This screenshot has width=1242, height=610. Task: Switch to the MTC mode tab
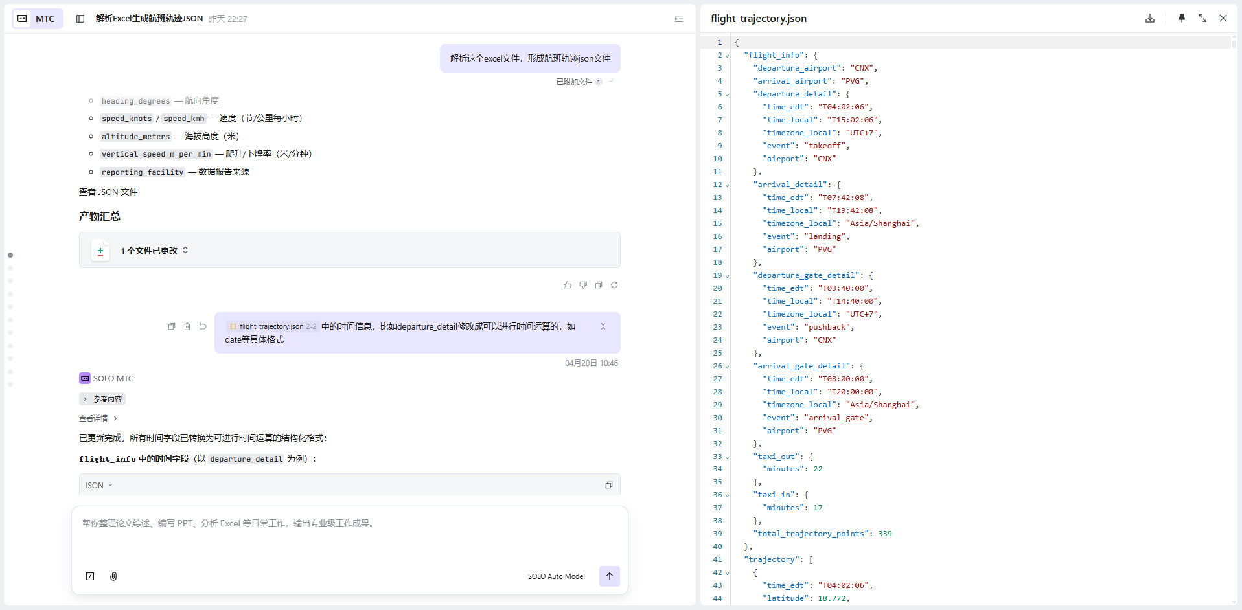tap(38, 19)
